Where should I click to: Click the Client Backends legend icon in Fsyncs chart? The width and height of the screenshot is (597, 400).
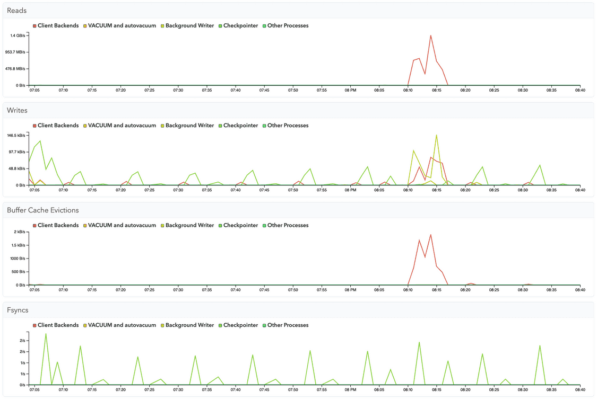[34, 325]
